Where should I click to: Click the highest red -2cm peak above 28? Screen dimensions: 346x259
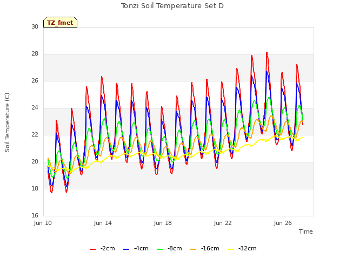[267, 53]
